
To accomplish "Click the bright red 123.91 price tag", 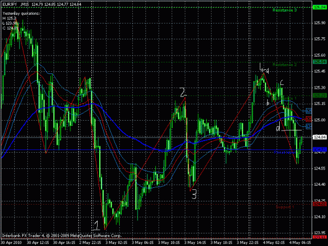I will click(x=320, y=237).
